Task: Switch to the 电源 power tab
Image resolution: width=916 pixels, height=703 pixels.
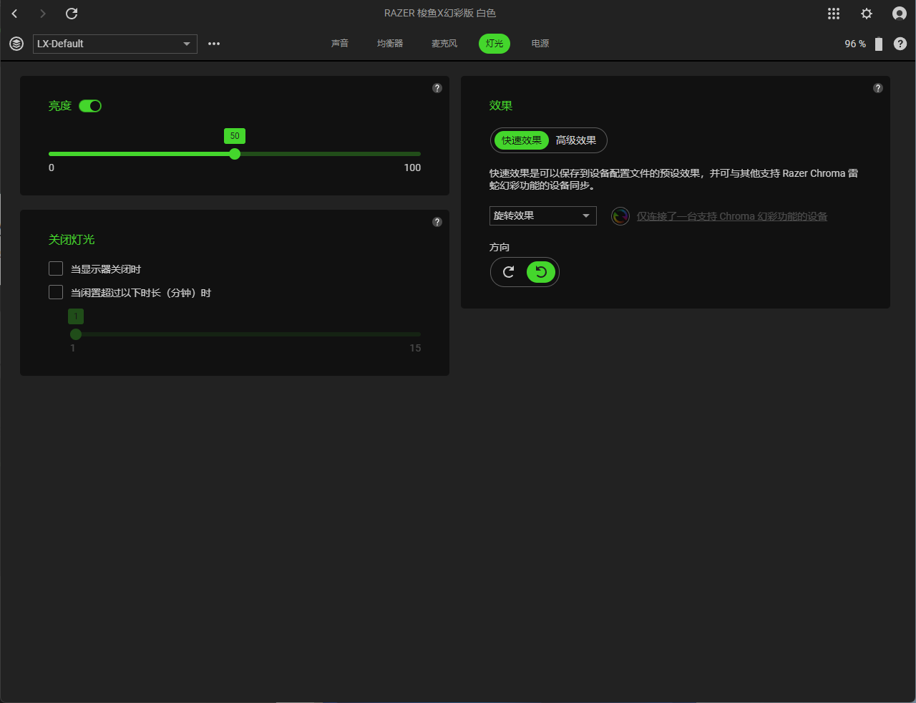Action: [540, 44]
